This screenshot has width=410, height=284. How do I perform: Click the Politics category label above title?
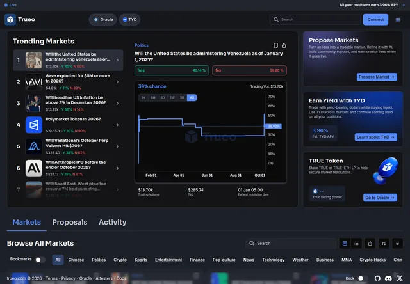(142, 45)
